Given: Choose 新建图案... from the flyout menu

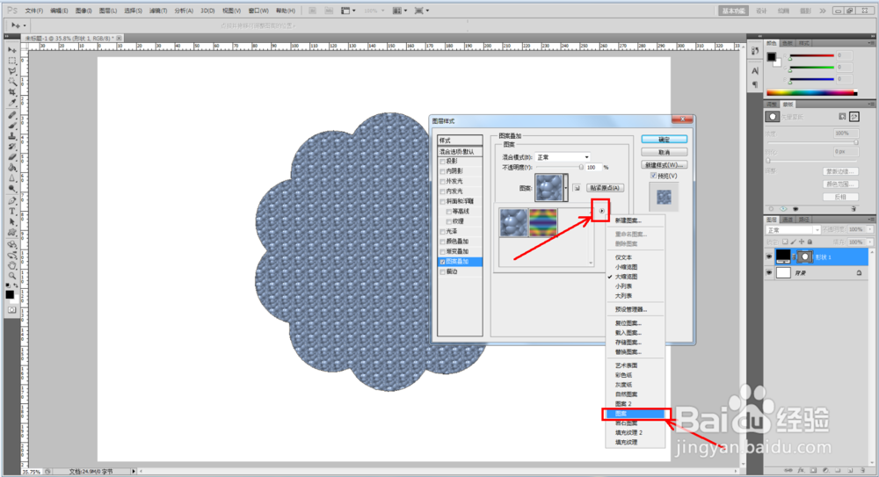Looking at the screenshot, I should [628, 220].
